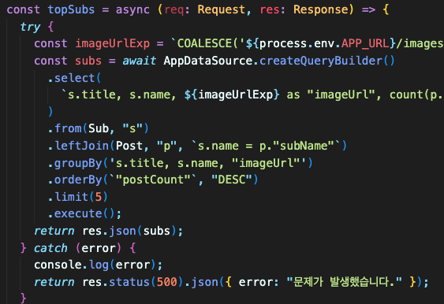
Task: Click the .orderBy method call
Action: pyautogui.click(x=75, y=180)
